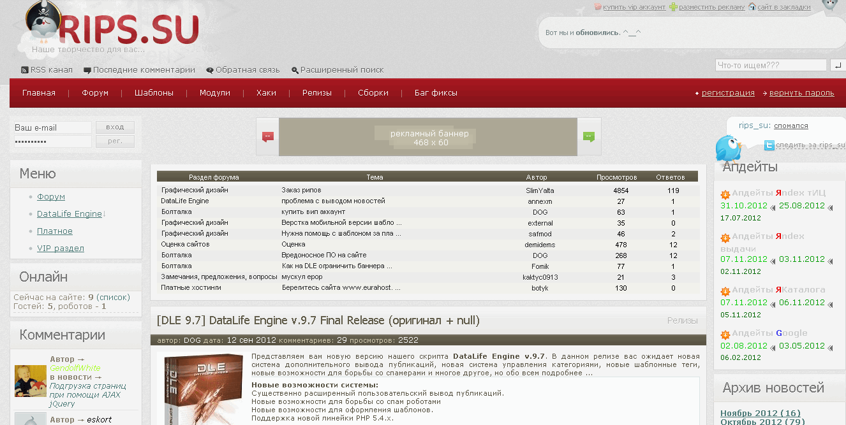Click the рег. button
The height and width of the screenshot is (425, 846).
pyautogui.click(x=115, y=141)
